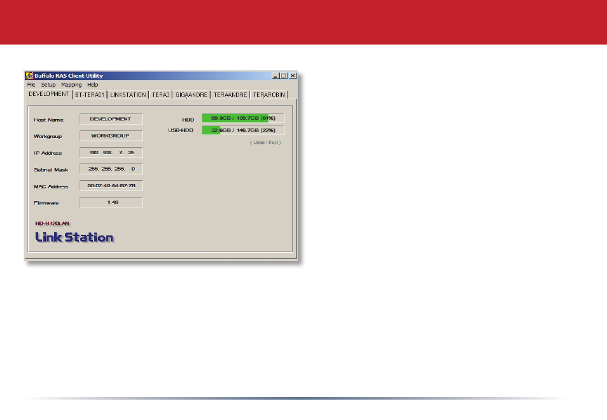This screenshot has width=607, height=420.
Task: Click the "( Used / Full )" legend text
Action: click(265, 143)
